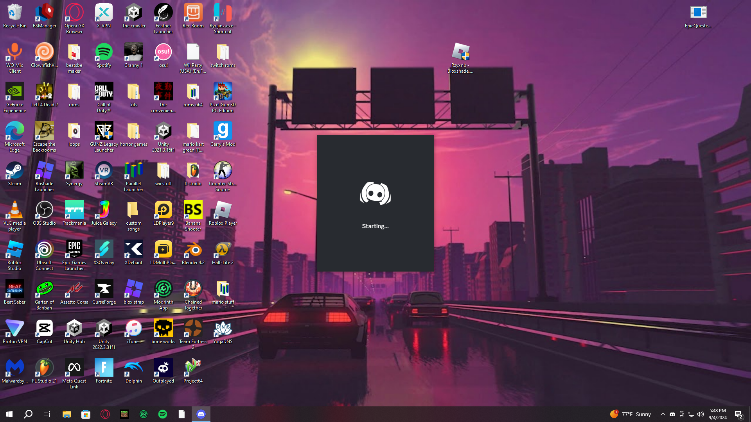Screen dimensions: 751x422
Task: Click the taskbar search magnifier
Action: pyautogui.click(x=28, y=414)
